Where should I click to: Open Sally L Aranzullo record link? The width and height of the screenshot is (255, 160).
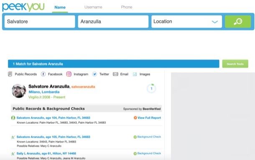(x=46, y=153)
